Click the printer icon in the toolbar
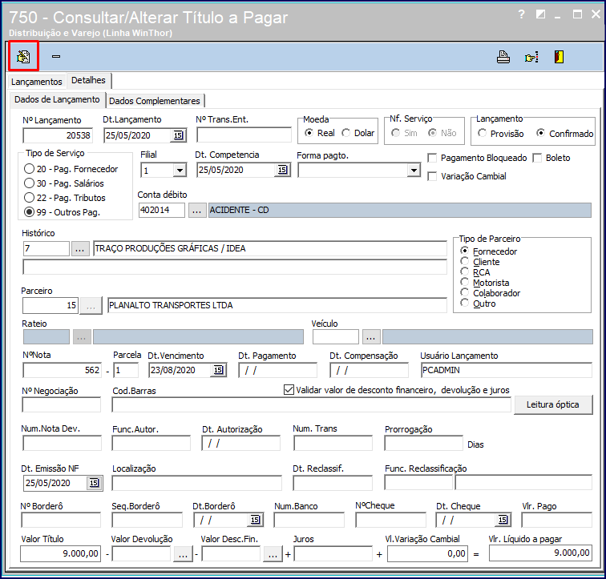 [503, 57]
